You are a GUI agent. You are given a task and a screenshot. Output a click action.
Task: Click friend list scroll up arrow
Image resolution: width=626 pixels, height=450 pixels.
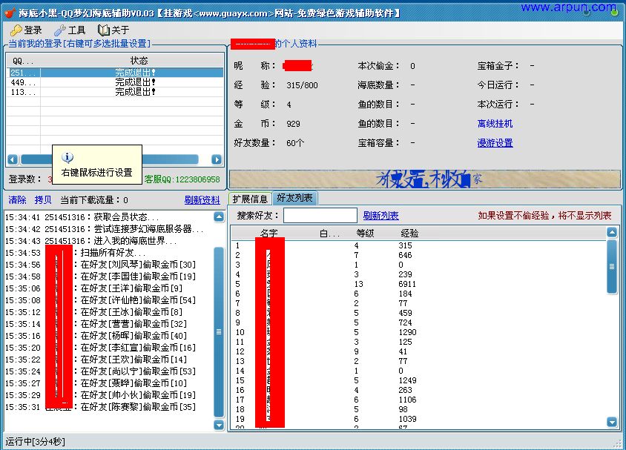[x=612, y=232]
